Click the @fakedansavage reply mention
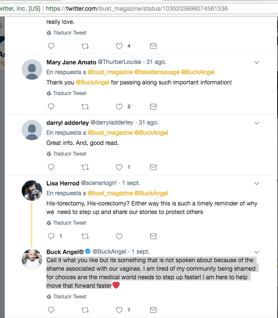This screenshot has width=278, height=318. click(x=157, y=72)
